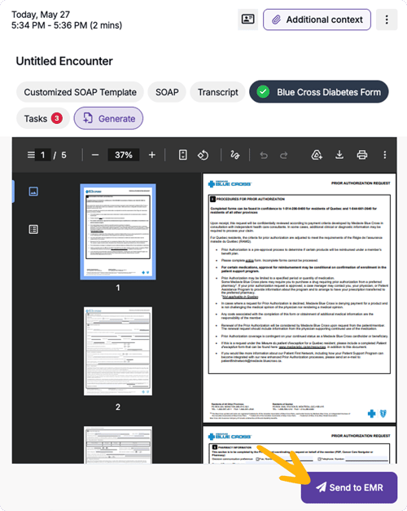Click the undo arrow in PDF toolbar
Screen dimensions: 407x511
(264, 155)
